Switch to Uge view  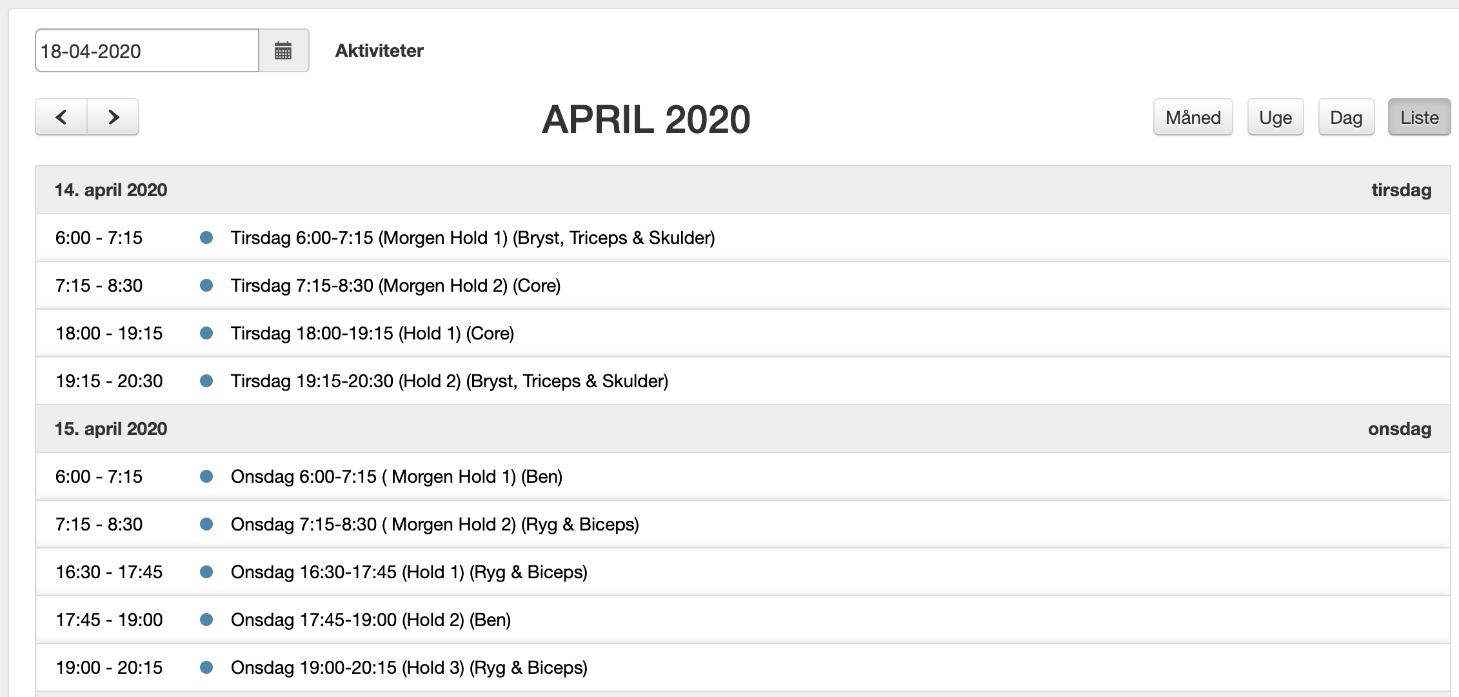1275,117
